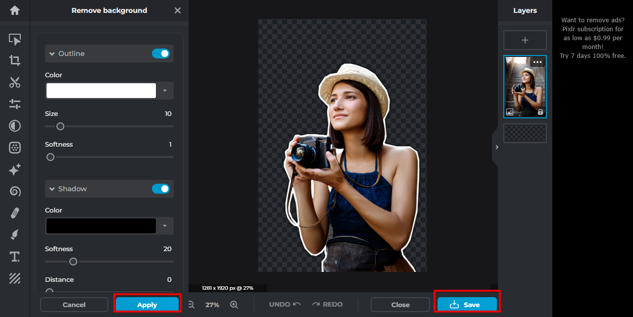
Task: Open the layer's three-dot options menu
Action: 537,62
